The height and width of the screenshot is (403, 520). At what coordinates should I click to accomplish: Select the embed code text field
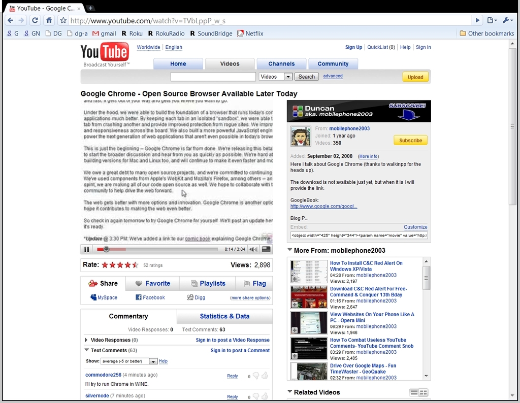click(x=359, y=236)
